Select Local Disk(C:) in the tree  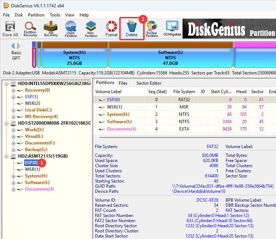(38, 110)
